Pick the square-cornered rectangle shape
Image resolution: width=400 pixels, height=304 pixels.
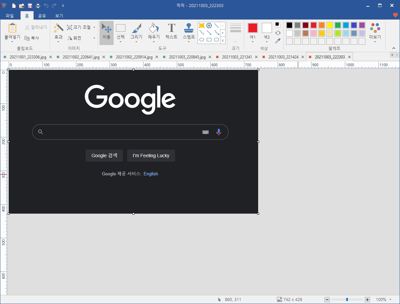209,40
